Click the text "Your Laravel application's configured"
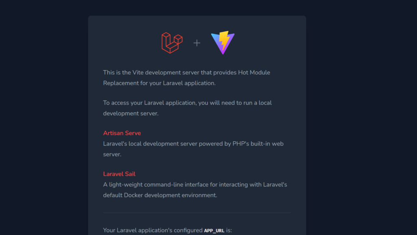417x235 pixels. pyautogui.click(x=153, y=230)
